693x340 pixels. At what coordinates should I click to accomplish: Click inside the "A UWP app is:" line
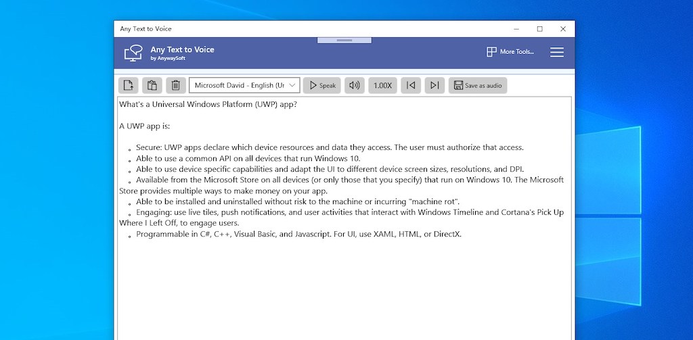click(144, 126)
